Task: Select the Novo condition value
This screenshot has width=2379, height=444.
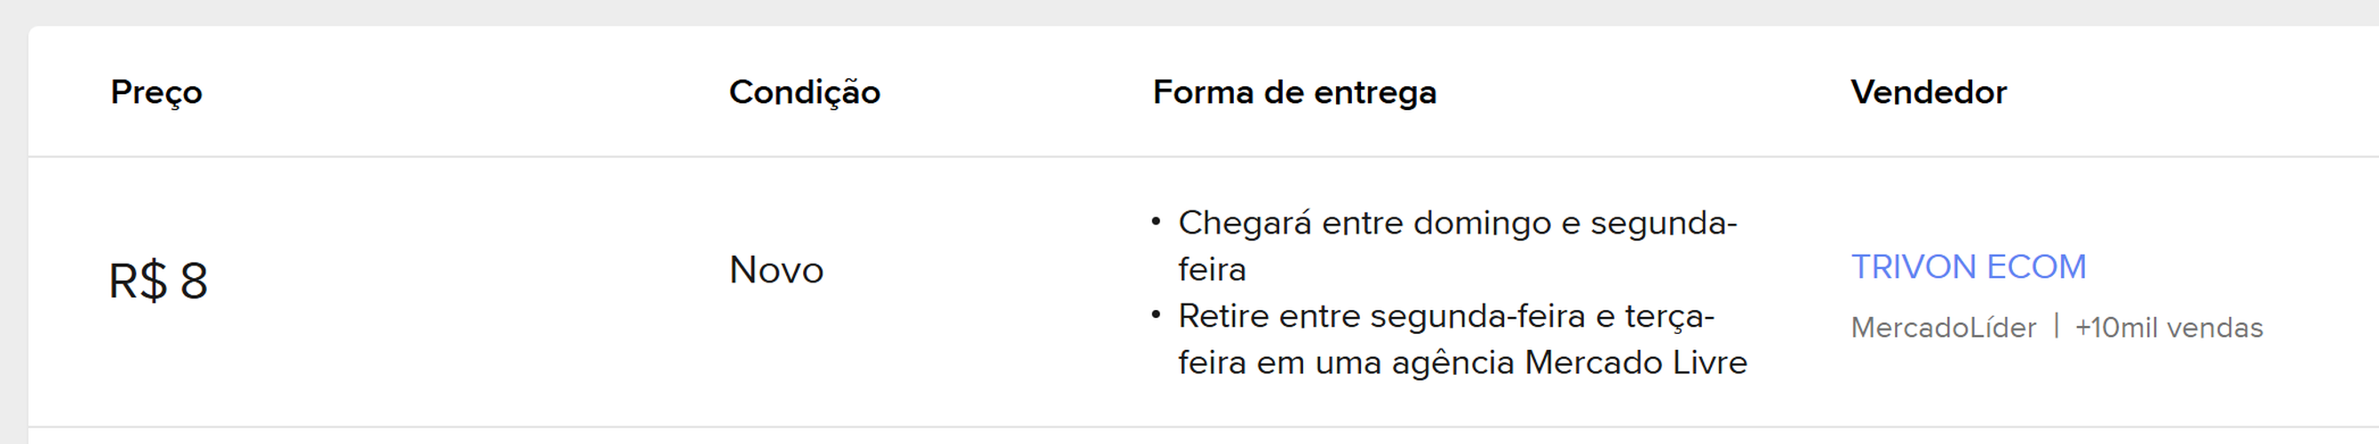Action: (x=776, y=271)
